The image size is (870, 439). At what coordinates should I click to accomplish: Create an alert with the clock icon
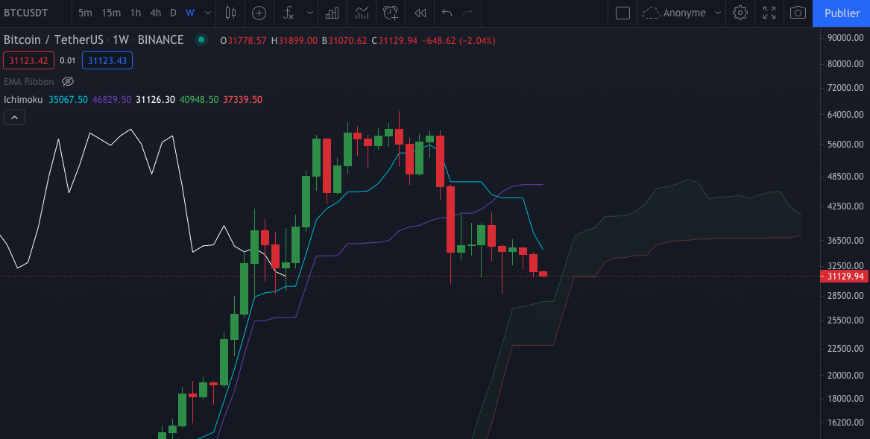click(390, 13)
